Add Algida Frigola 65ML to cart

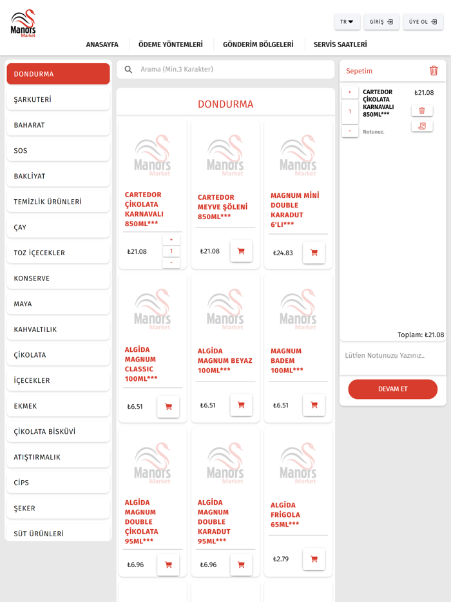coord(314,559)
